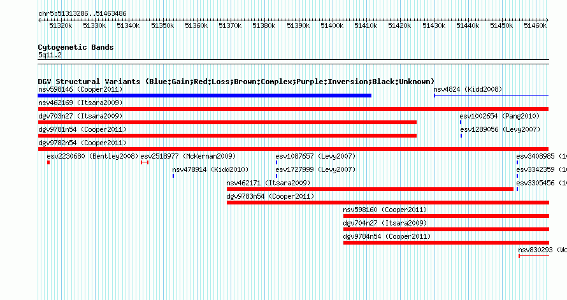The image size is (567, 300).
Task: Select the red dgv703n27 loss bar
Action: click(227, 122)
